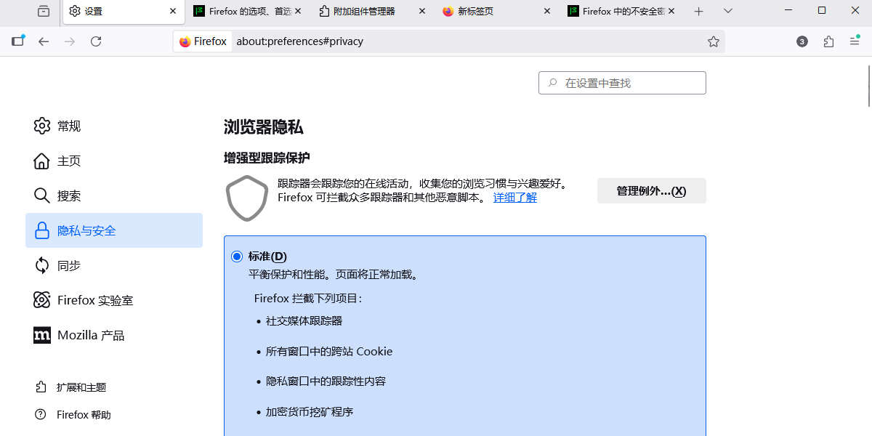Viewport: 872px width, 436px height.
Task: Click the Firefox identity icon in address bar
Action: coord(203,41)
